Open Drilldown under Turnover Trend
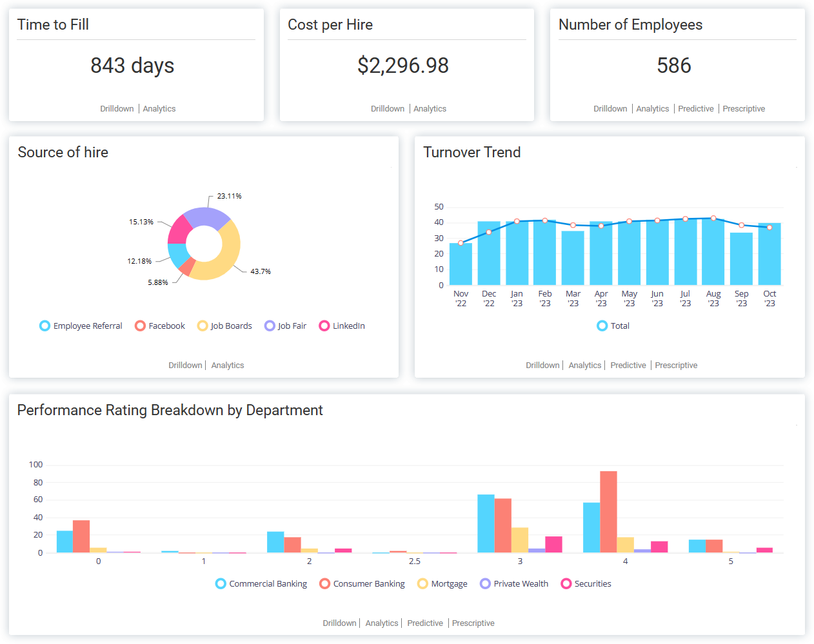814x644 pixels. [542, 366]
